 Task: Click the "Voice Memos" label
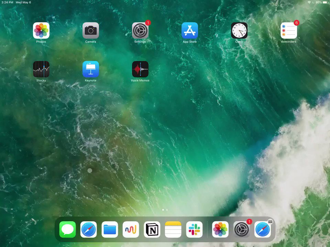[x=140, y=80]
